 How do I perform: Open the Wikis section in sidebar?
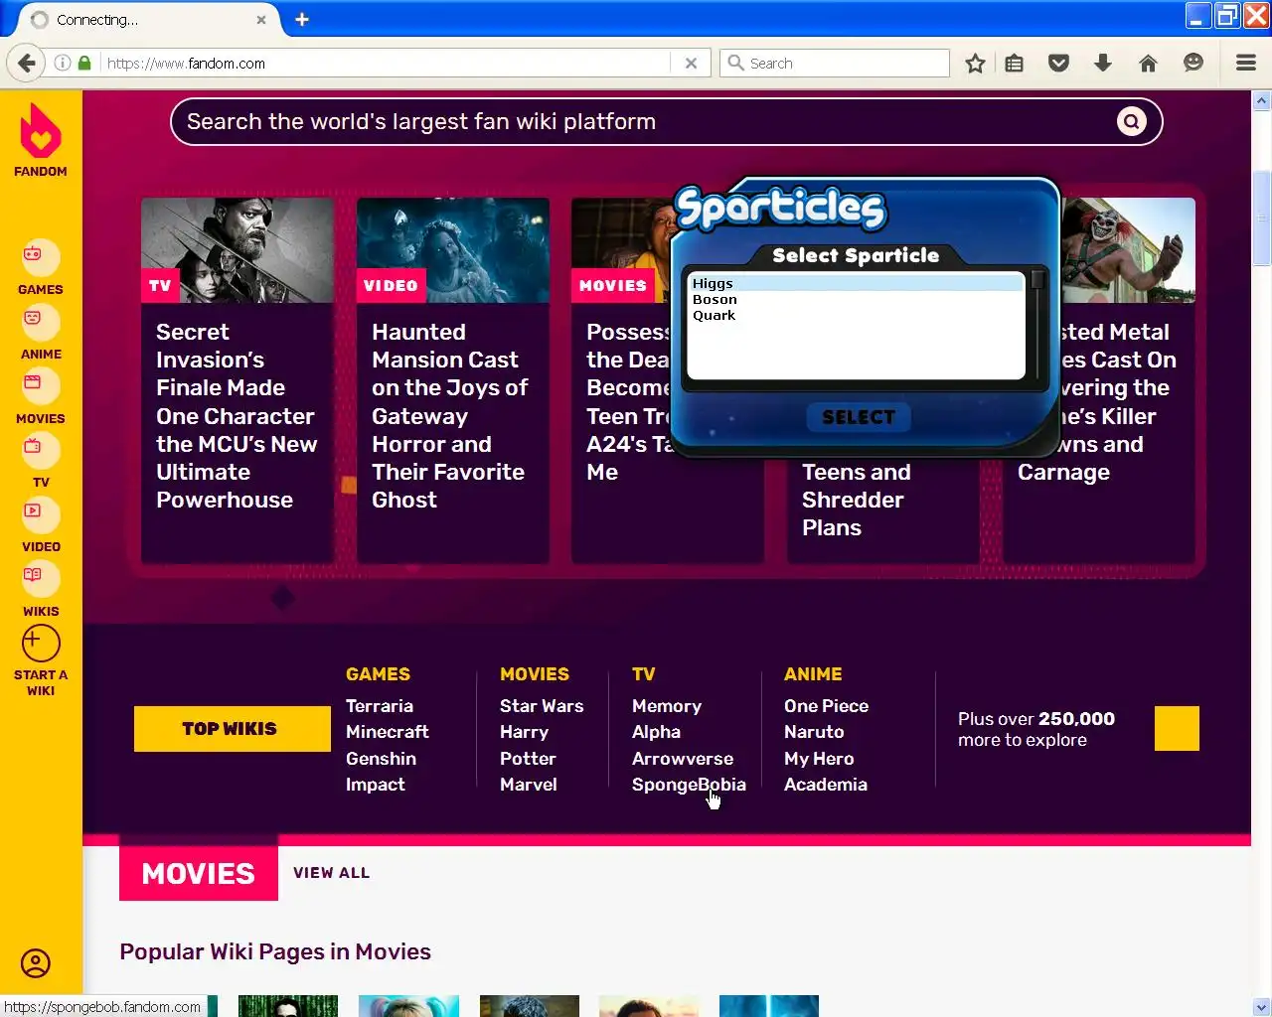click(41, 589)
